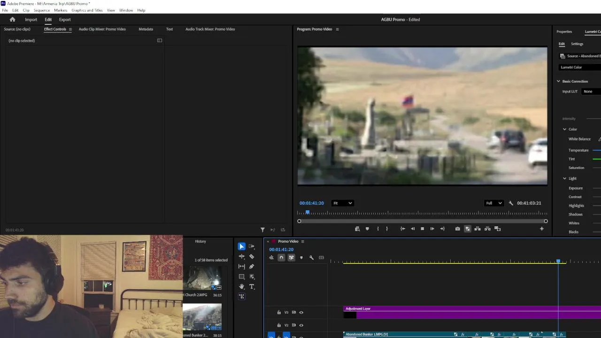Click the Lift button in Program monitor

pyautogui.click(x=478, y=229)
